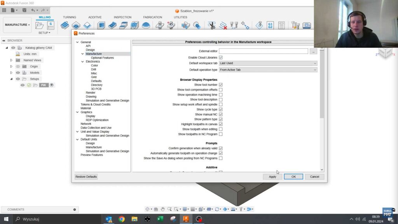Expand Named Views in the Browser tree
398x224 pixels.
coord(11,60)
